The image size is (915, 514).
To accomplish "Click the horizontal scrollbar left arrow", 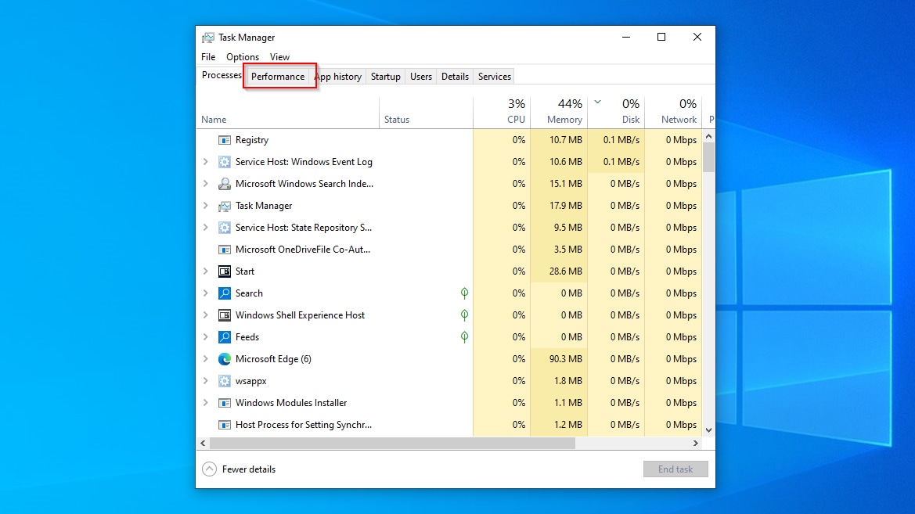I will tap(203, 444).
